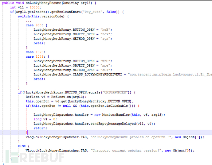The width and height of the screenshot is (212, 165).
Task: Click the break statement under case 1041
Action: click(x=39, y=79)
